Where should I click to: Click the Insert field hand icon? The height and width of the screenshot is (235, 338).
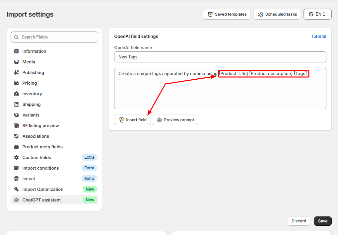122,120
